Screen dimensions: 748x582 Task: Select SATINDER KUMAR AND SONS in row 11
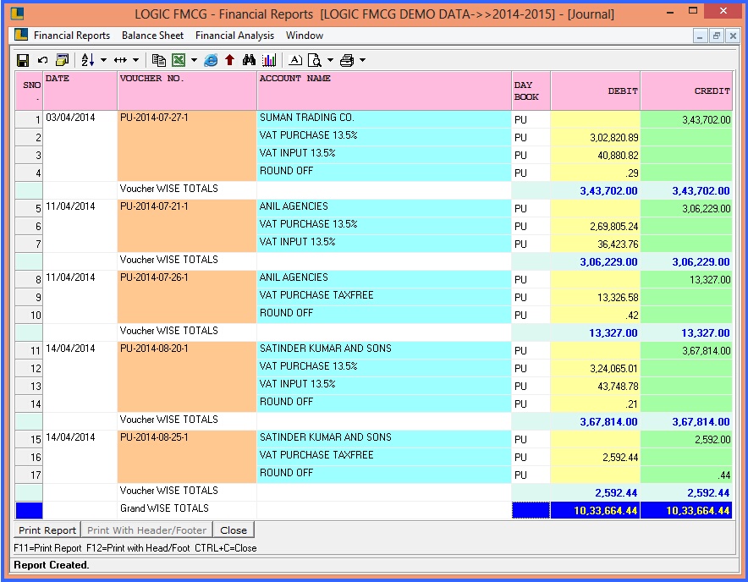384,349
